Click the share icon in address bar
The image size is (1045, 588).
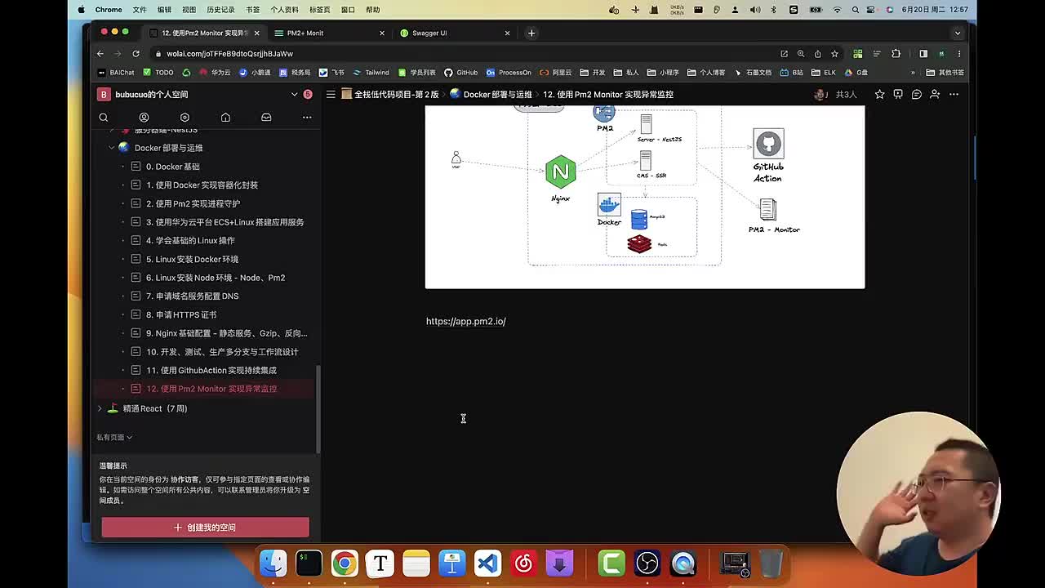coord(817,54)
